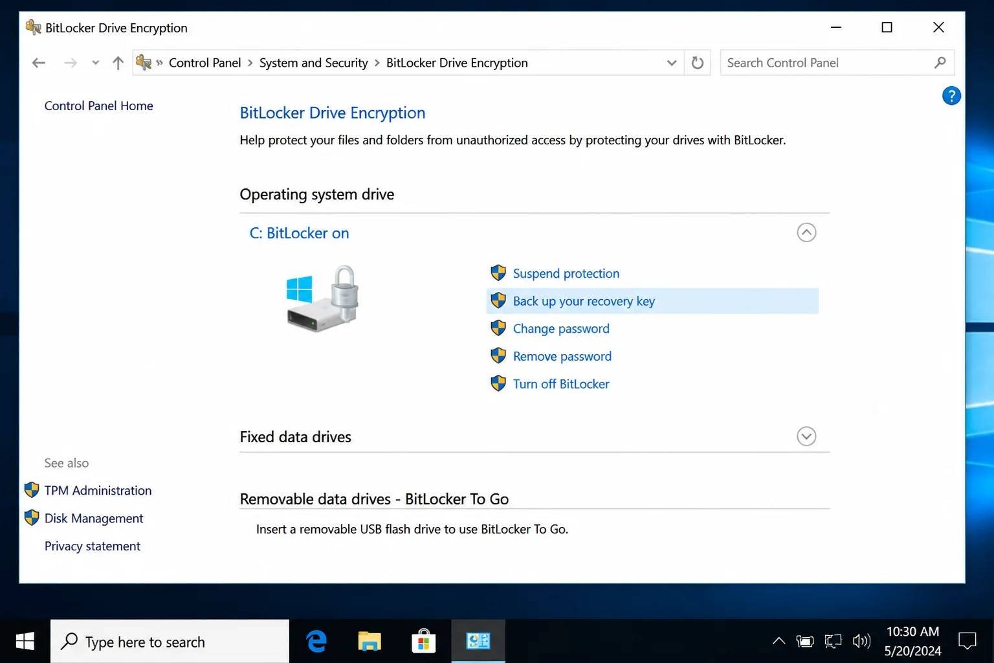
Task: Click the BitLocker icon in title bar
Action: point(33,27)
